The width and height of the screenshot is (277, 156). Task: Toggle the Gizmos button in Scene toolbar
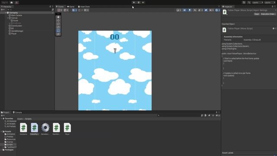coord(216,10)
